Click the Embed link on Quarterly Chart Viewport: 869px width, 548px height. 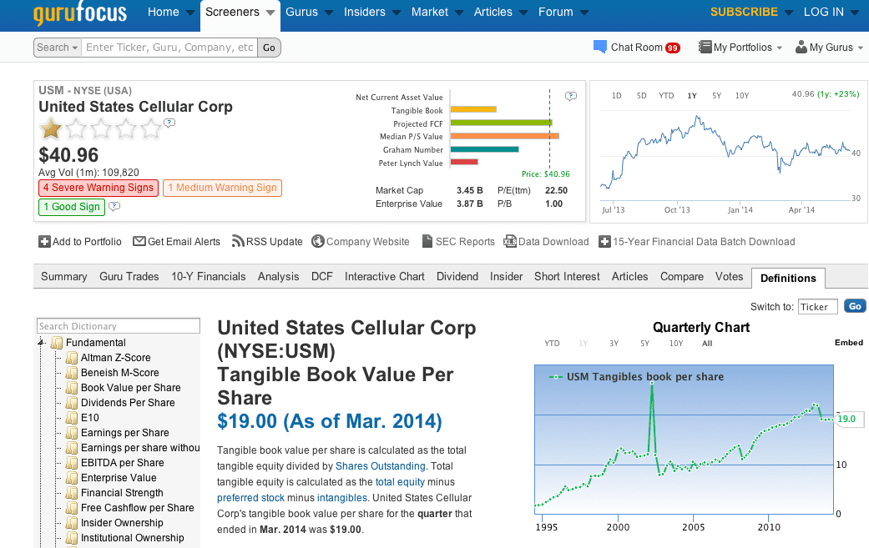(849, 343)
